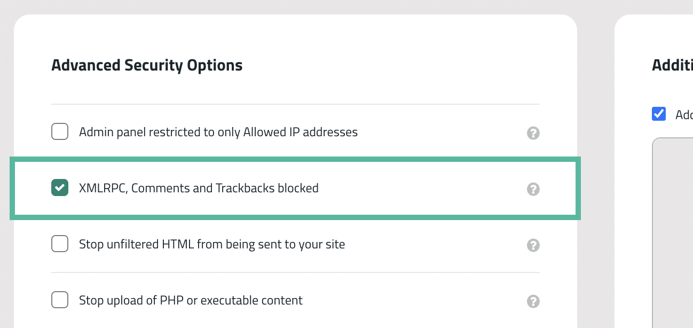
Task: Select the XMLRPC Comments and Trackbacks label text
Action: point(199,188)
